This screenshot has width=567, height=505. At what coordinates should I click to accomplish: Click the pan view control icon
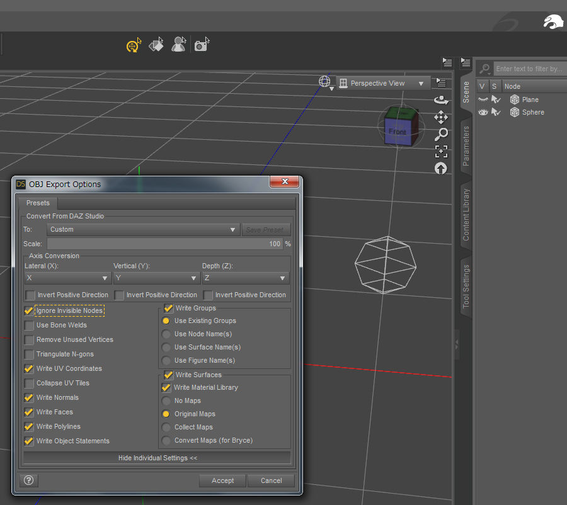pos(441,117)
